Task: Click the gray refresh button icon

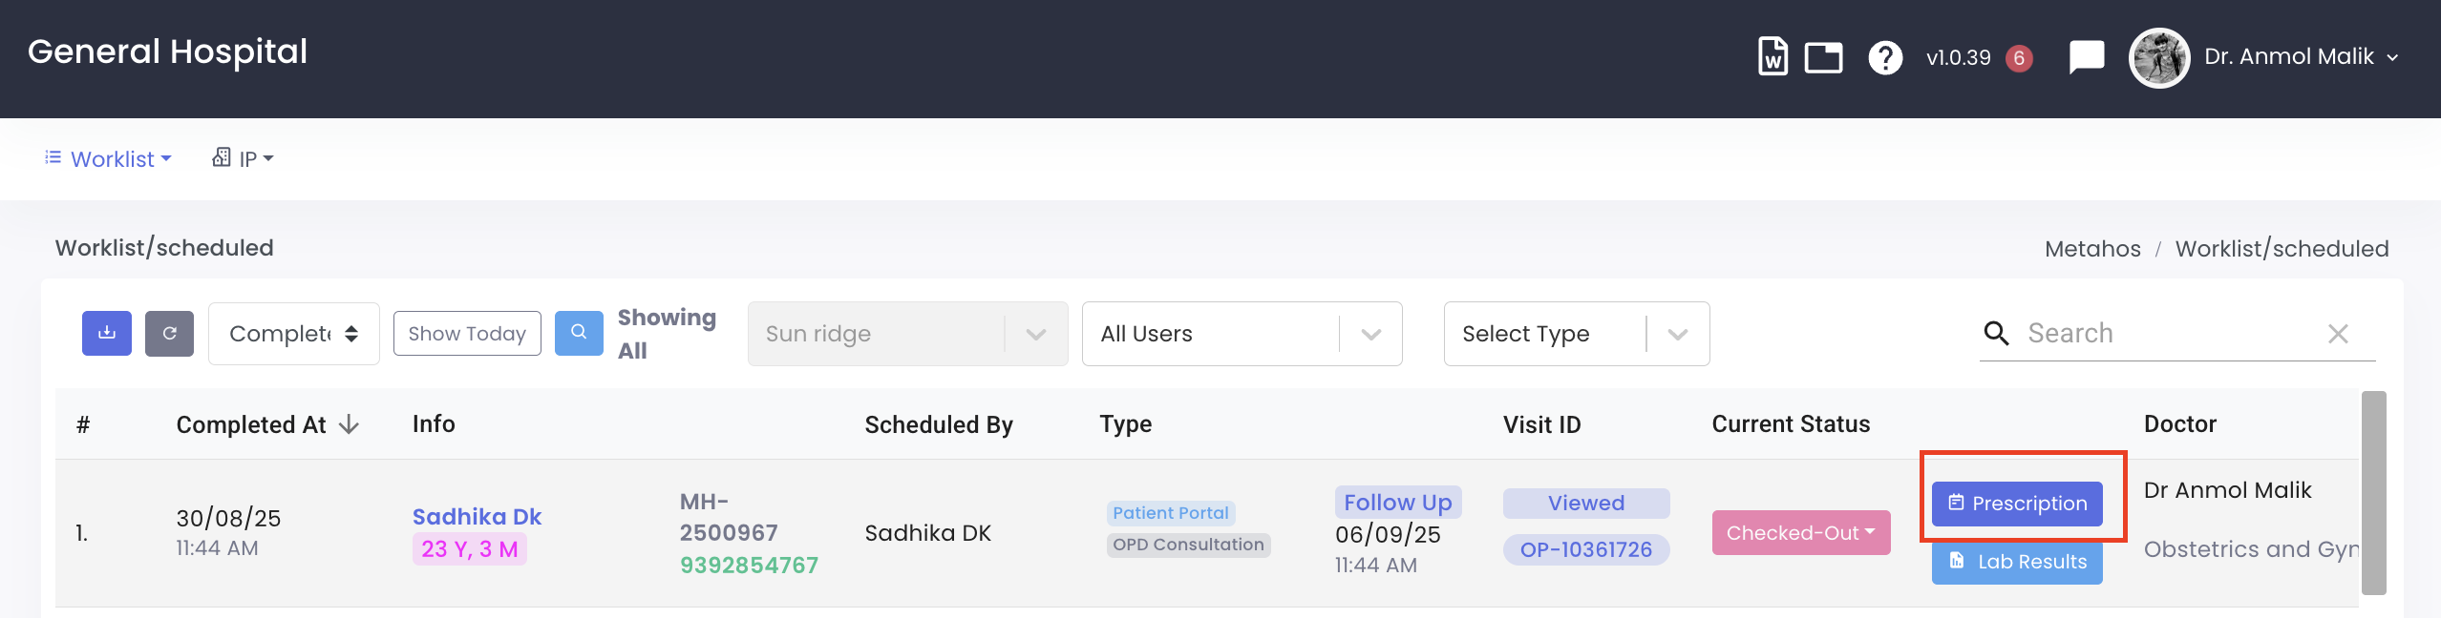Action: coord(169,333)
